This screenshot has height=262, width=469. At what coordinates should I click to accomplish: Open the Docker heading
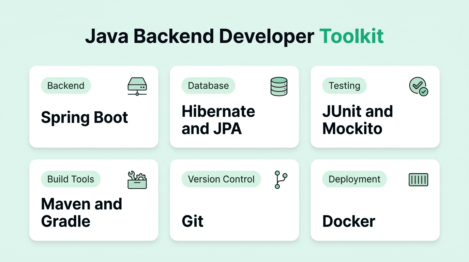coord(349,221)
